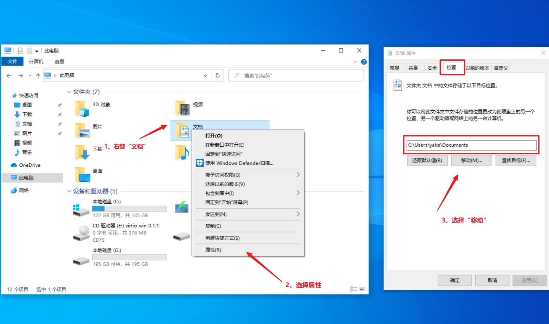This screenshot has height=324, width=549.
Task: Click the refresh icon in the address bar
Action: [x=217, y=75]
